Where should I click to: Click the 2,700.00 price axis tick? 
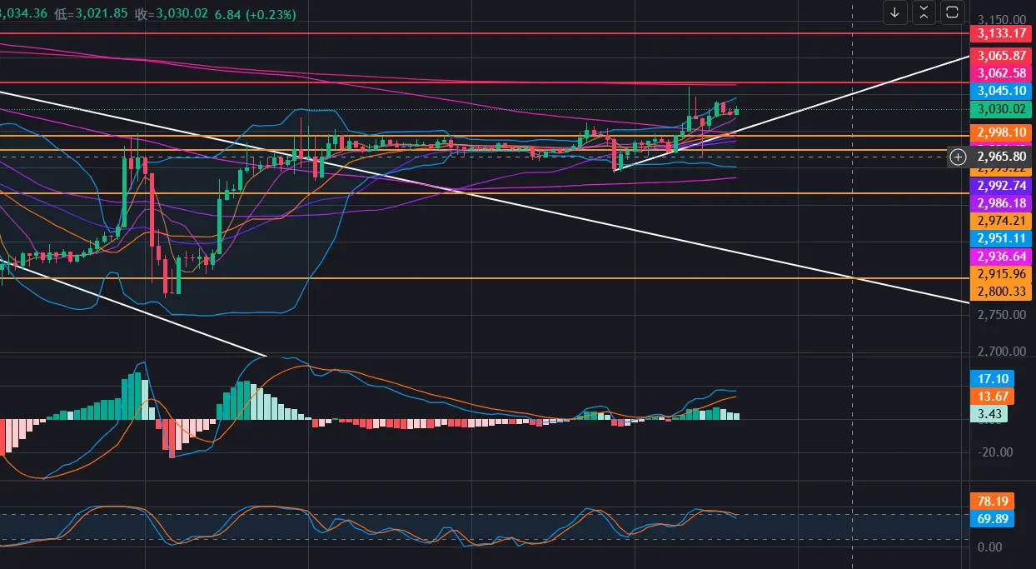click(1002, 352)
